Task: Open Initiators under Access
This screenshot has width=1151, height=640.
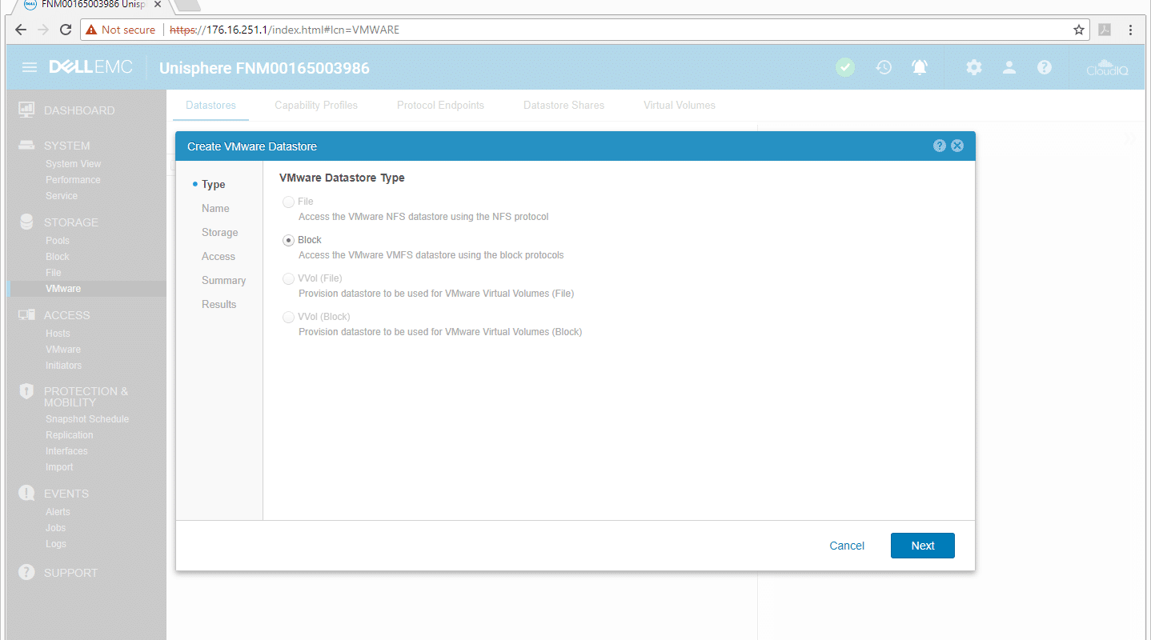Action: click(63, 366)
